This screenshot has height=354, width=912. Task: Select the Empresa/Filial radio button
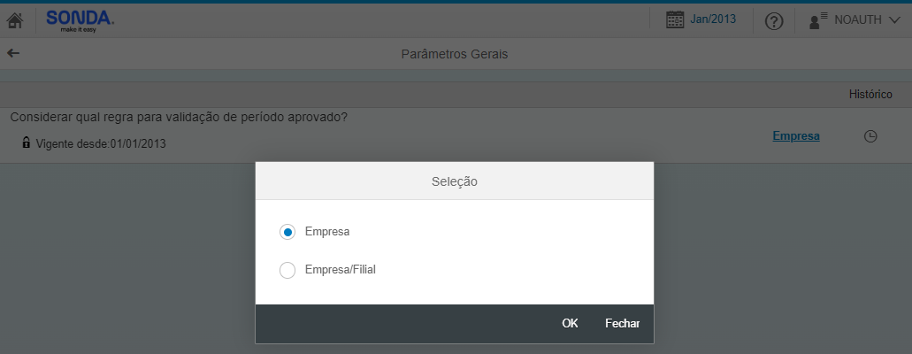click(287, 270)
